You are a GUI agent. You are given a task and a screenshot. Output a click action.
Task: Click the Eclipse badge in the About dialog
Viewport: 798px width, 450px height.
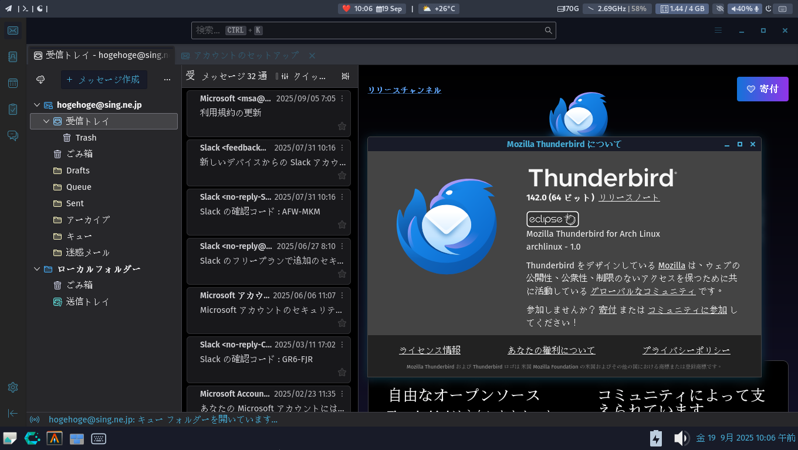553,219
